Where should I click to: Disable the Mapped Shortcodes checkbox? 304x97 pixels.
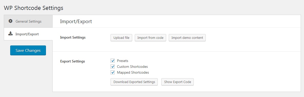(x=113, y=73)
